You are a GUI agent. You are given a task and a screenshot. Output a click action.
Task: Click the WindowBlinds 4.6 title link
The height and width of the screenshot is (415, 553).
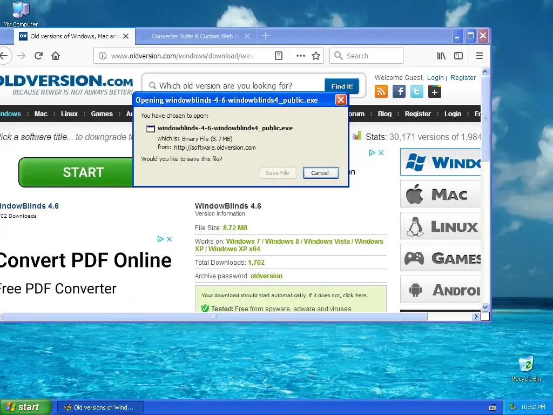click(x=29, y=206)
